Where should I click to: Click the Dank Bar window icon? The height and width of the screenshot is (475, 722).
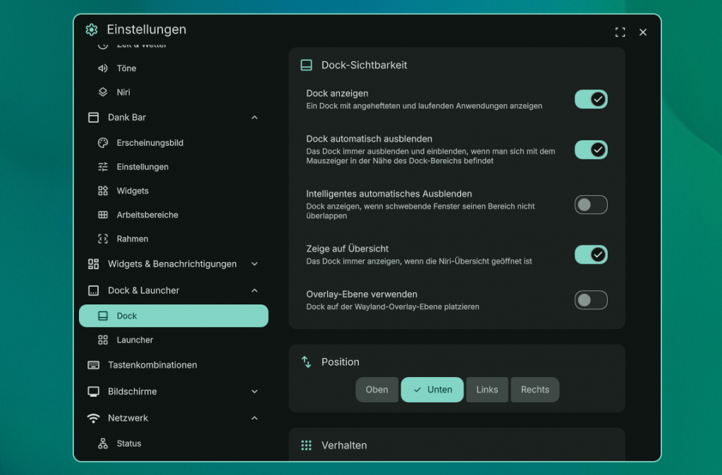[94, 118]
